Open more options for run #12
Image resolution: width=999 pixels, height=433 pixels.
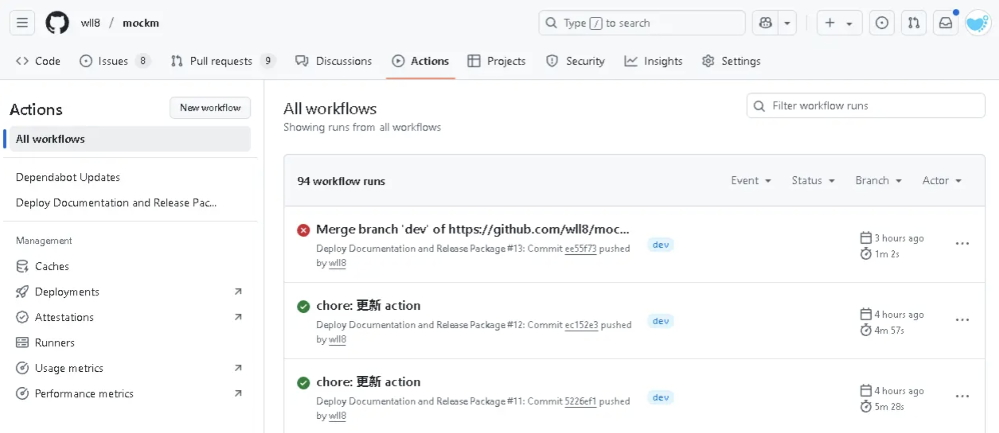(x=962, y=320)
